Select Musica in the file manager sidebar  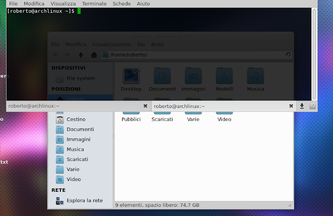tap(81, 149)
